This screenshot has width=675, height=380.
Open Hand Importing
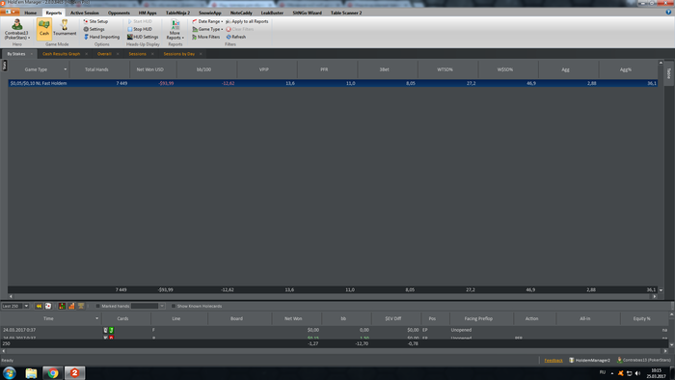pyautogui.click(x=101, y=37)
